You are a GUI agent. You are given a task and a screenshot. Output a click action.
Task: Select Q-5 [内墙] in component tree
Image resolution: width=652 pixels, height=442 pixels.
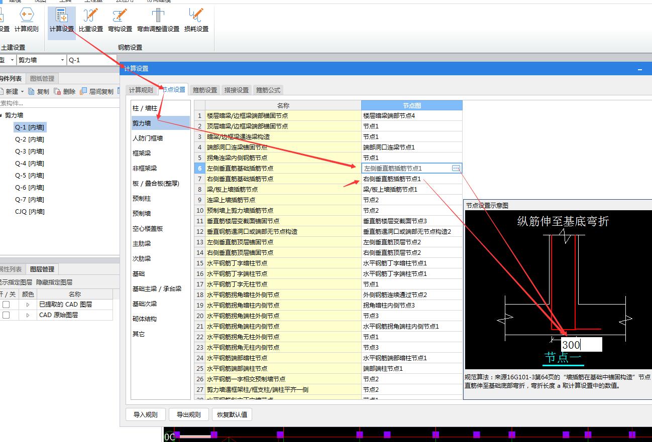tap(30, 176)
